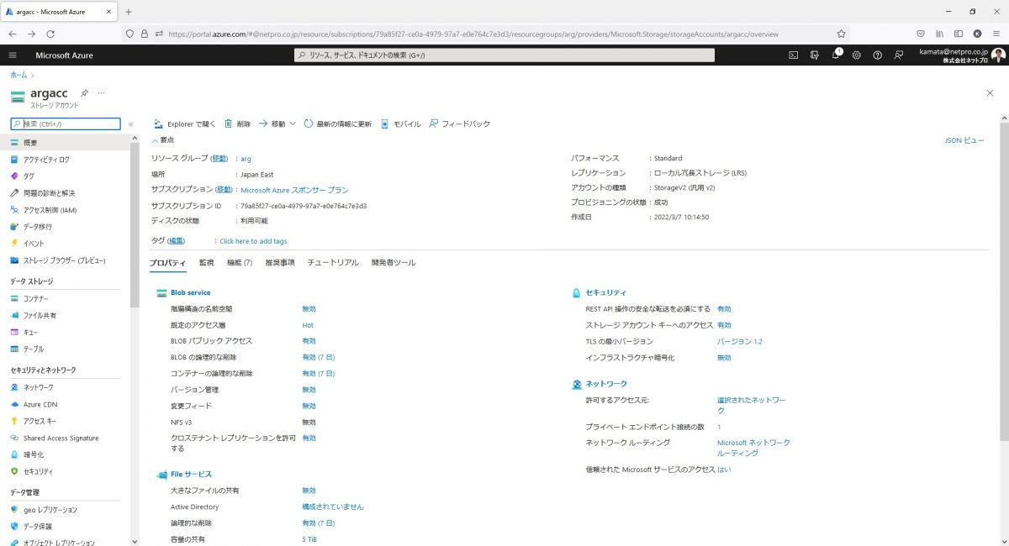
Task: Open the feedback icon in top bar
Action: click(x=898, y=54)
